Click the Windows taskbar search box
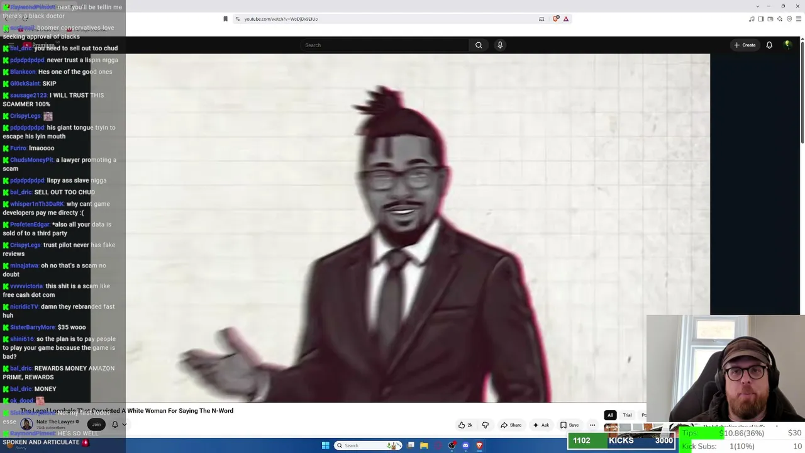This screenshot has width=805, height=453. tap(367, 445)
